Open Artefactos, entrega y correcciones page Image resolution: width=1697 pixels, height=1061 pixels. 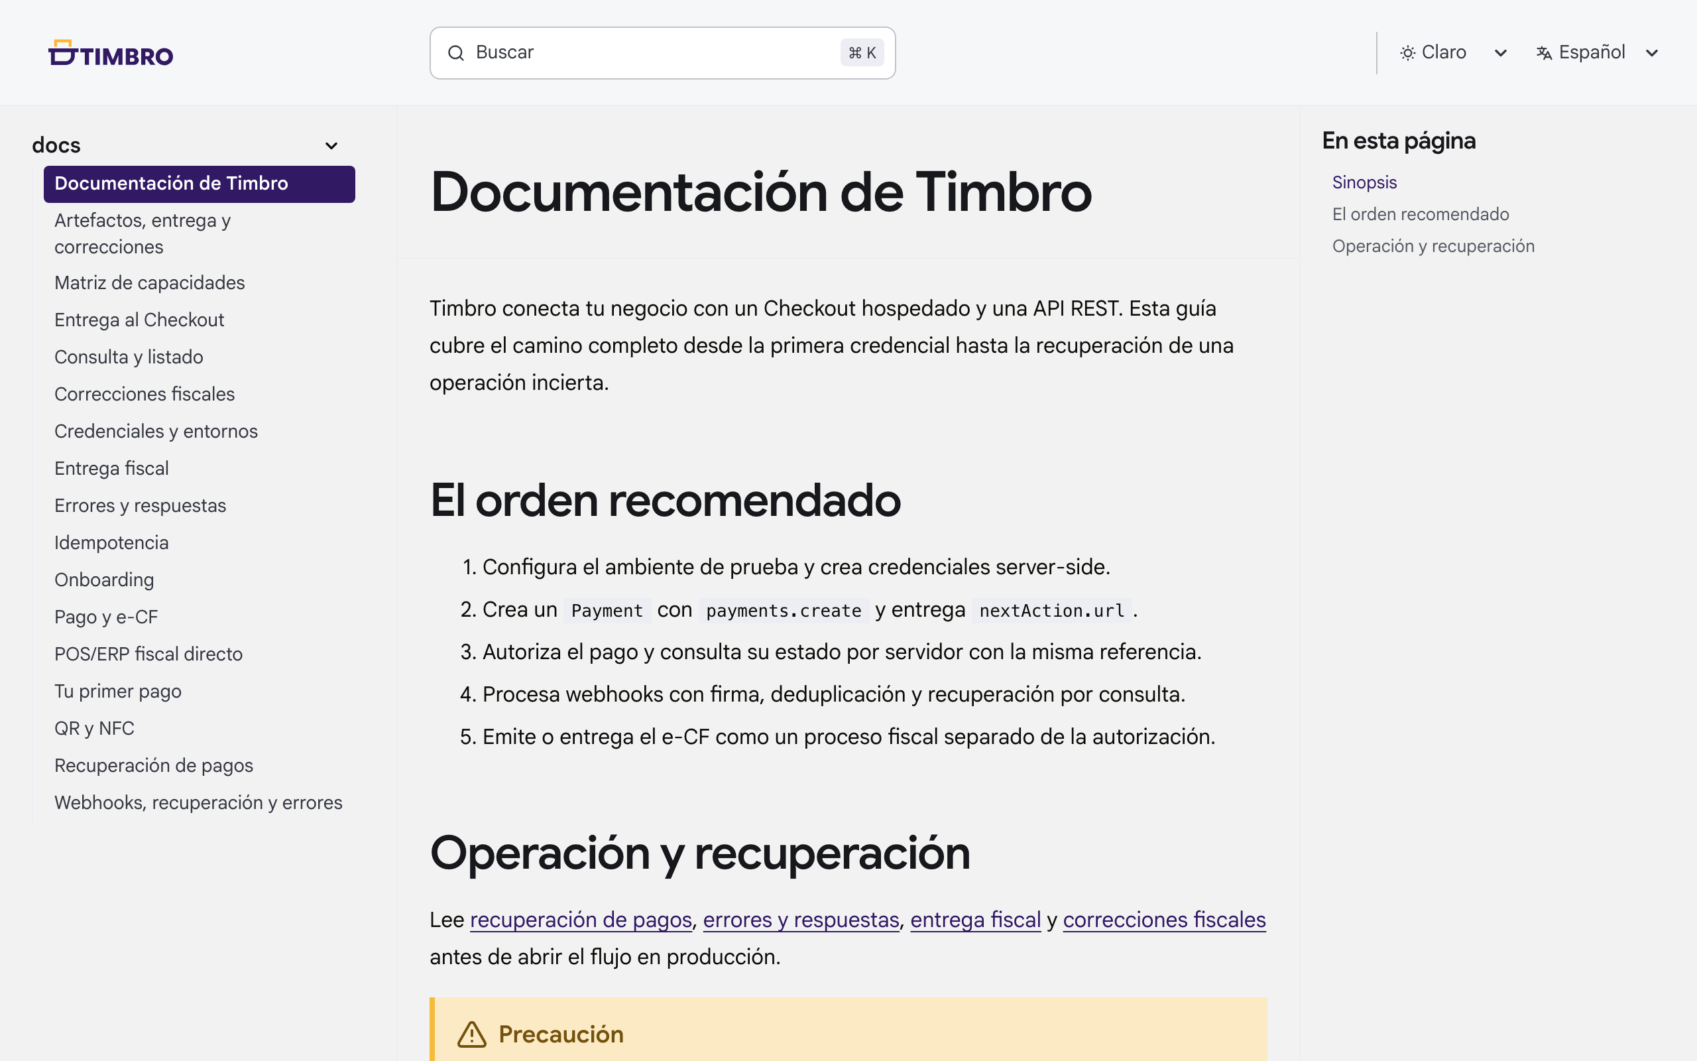(199, 233)
